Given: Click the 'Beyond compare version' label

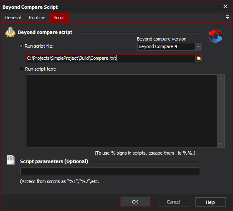Looking at the screenshot, I should coord(162,39).
